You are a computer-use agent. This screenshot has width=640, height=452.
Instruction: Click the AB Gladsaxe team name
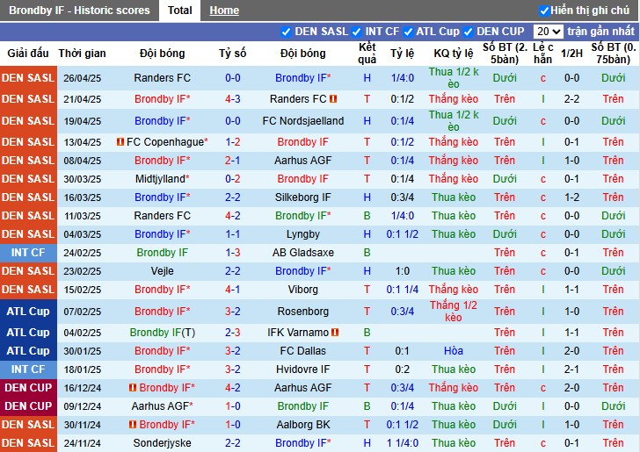click(x=302, y=253)
